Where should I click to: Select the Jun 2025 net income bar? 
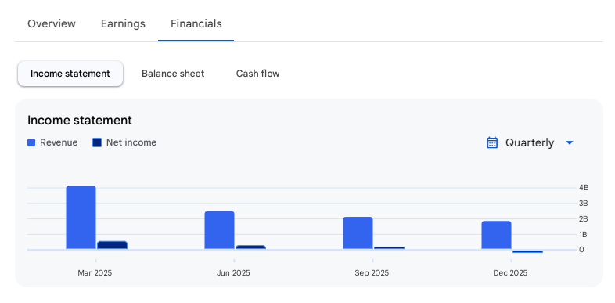click(x=250, y=247)
